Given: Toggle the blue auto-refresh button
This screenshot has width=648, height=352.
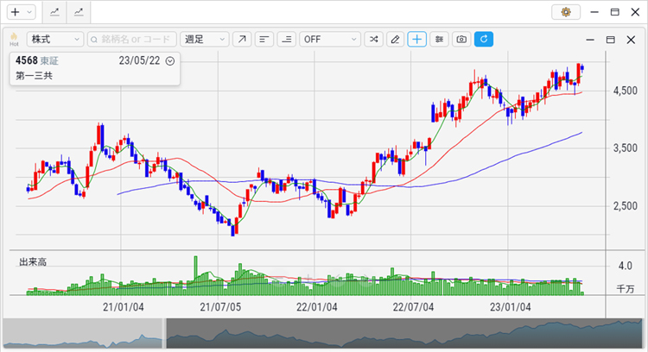Looking at the screenshot, I should pyautogui.click(x=484, y=40).
